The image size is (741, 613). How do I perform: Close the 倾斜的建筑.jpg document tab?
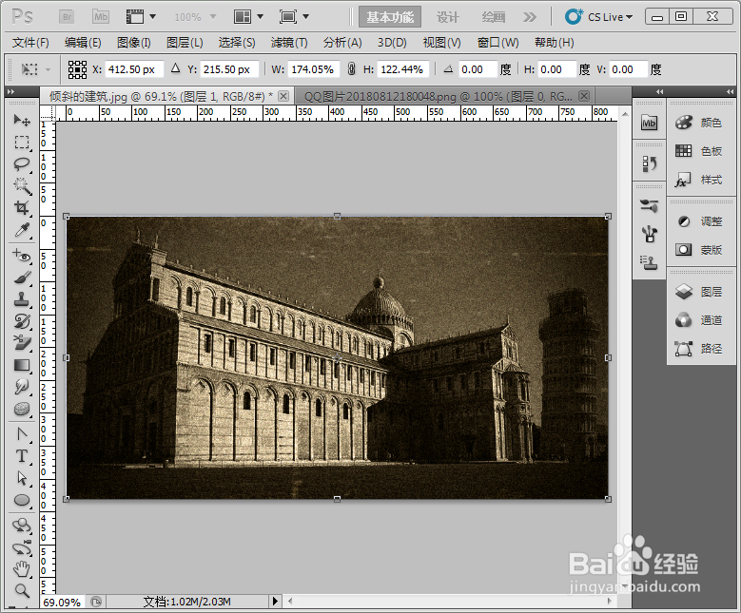(x=283, y=96)
